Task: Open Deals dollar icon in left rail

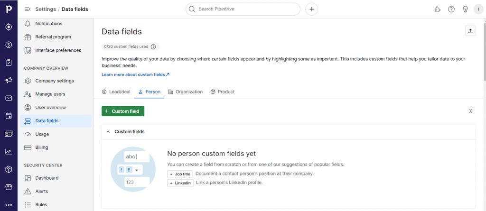Action: pyautogui.click(x=9, y=45)
